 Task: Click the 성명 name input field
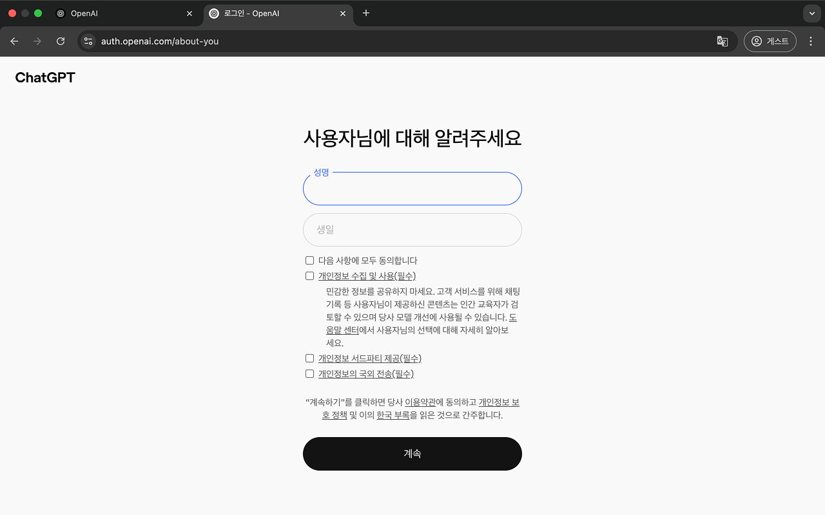412,189
